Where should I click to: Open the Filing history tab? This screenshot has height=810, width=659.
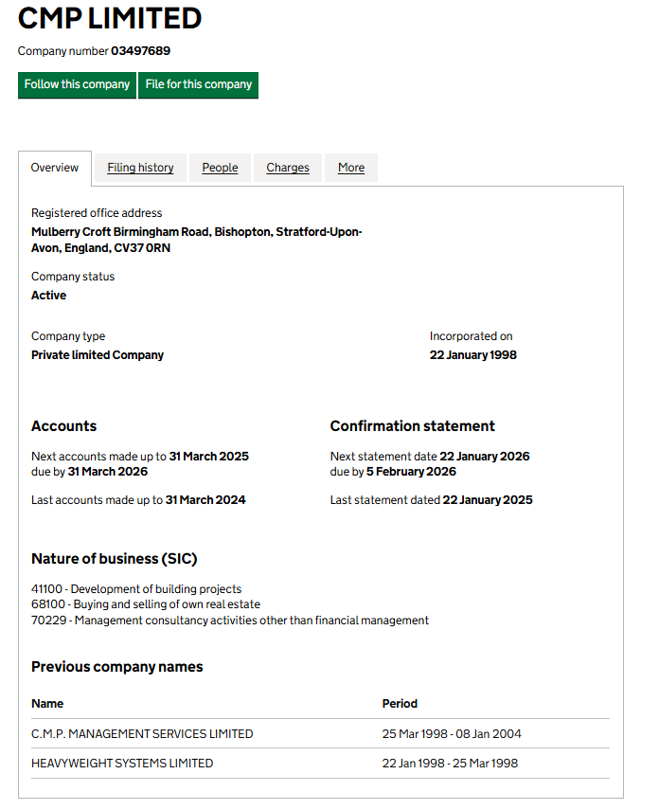click(x=140, y=168)
